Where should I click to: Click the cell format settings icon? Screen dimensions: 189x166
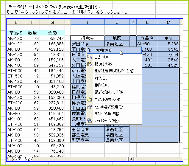pos(89,107)
